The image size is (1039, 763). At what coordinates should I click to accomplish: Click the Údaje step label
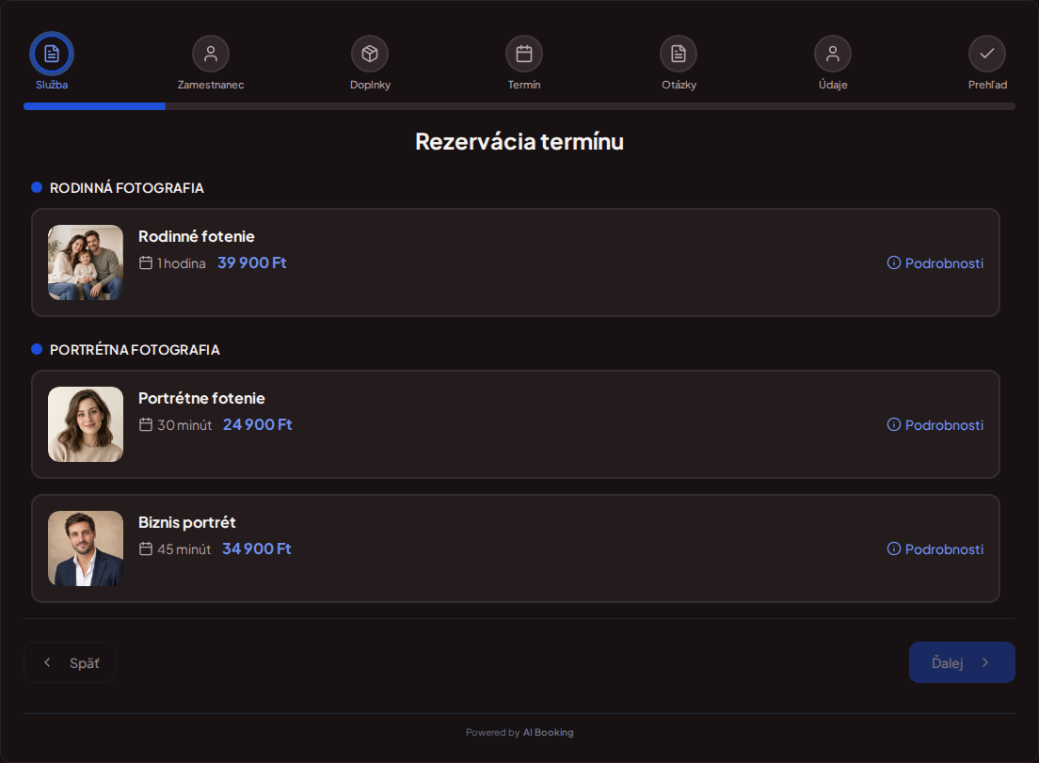click(x=833, y=85)
